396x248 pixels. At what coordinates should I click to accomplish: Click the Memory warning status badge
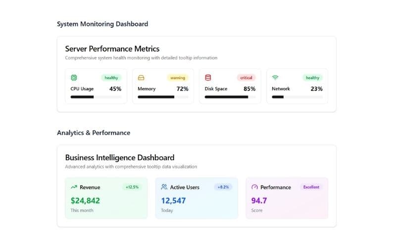pyautogui.click(x=178, y=78)
